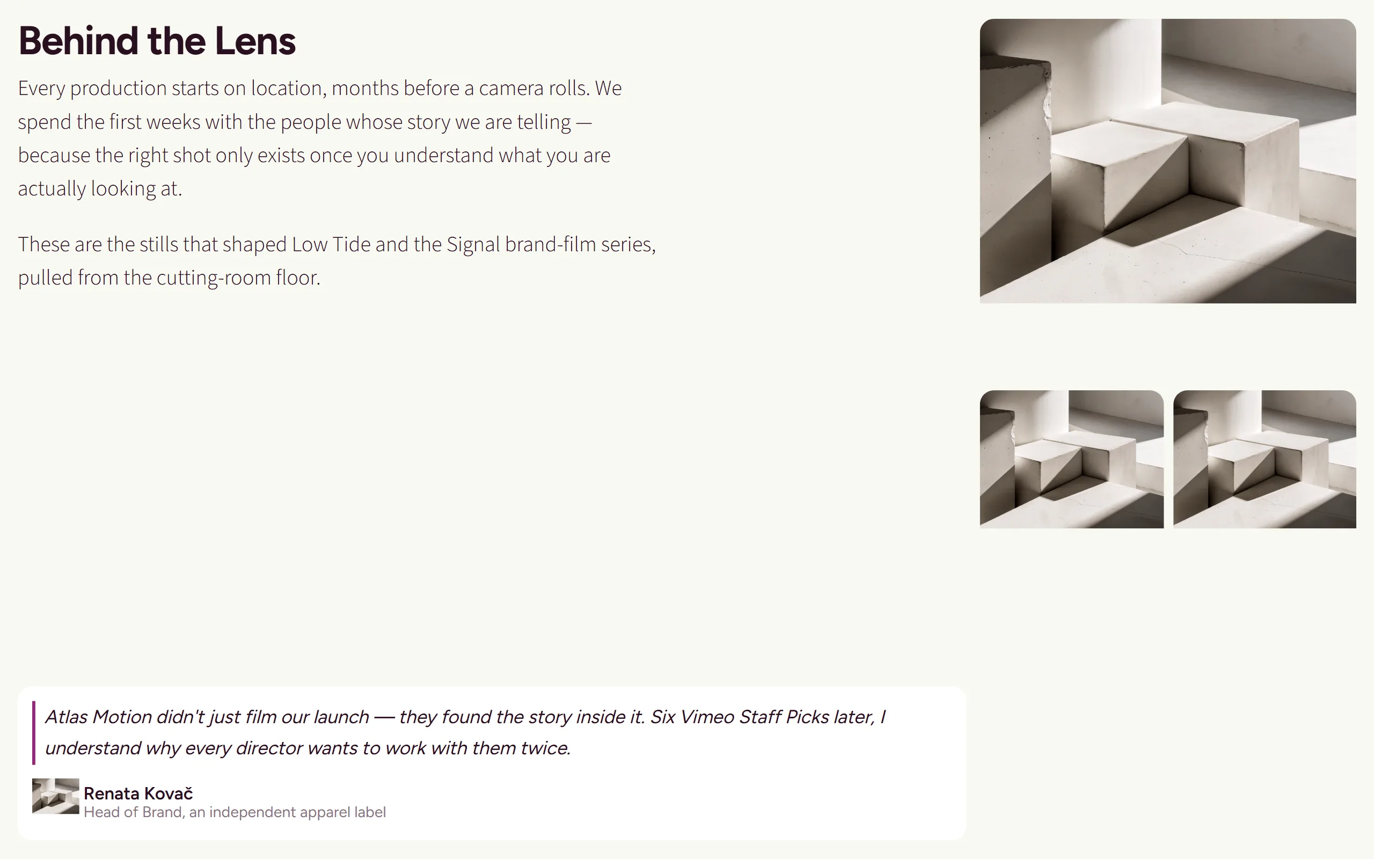The width and height of the screenshot is (1374, 859).
Task: Open the large concrete blocks hero image
Action: (1167, 161)
